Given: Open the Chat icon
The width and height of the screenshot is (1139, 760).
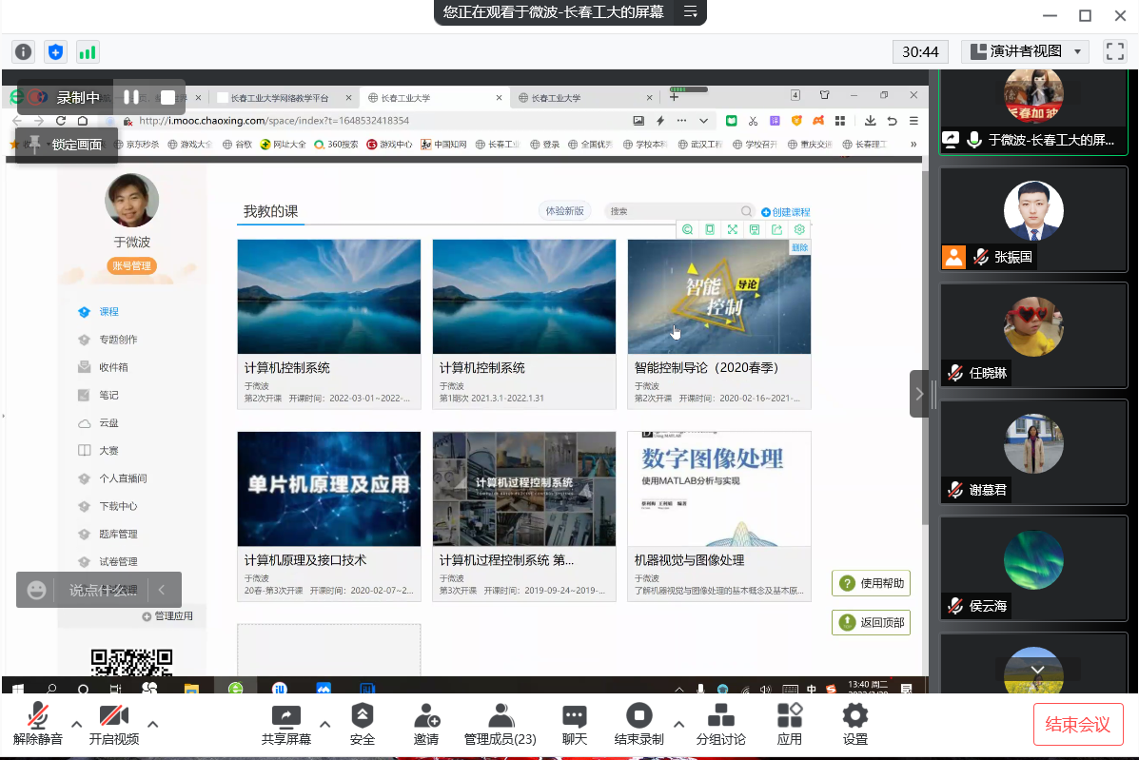Looking at the screenshot, I should tap(575, 717).
